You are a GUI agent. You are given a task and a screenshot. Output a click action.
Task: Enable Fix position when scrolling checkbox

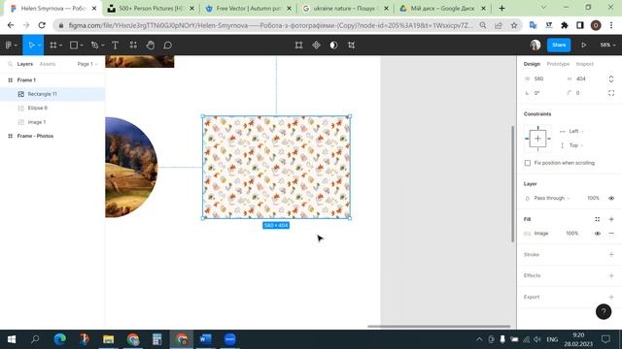(527, 163)
